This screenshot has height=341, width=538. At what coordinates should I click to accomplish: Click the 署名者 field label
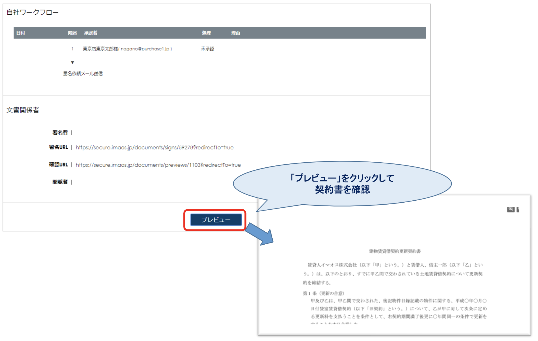tap(60, 132)
